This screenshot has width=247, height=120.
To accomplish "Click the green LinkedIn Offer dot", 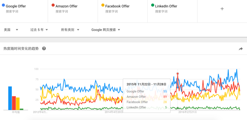I will pos(153,5).
